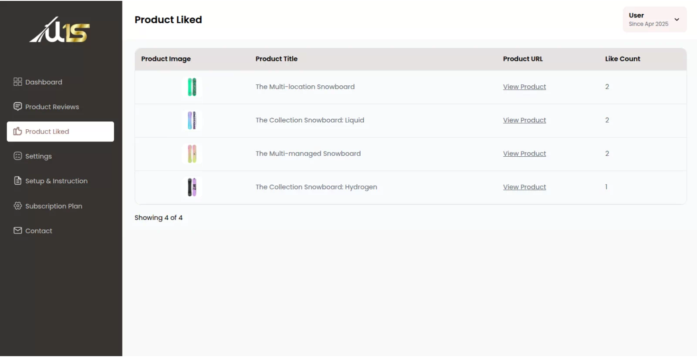Click the Multi-managed Snowboard thumbnail image

(x=192, y=154)
